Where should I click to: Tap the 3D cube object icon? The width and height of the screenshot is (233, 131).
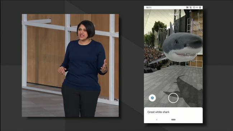[152, 98]
